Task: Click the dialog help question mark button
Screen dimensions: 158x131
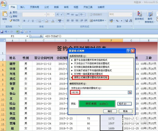Action: [x=128, y=51]
